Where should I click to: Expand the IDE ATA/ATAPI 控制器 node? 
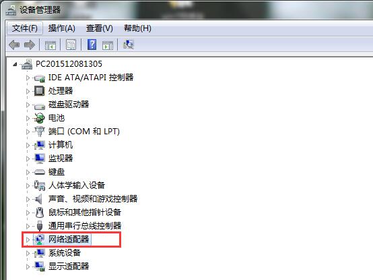click(28, 78)
